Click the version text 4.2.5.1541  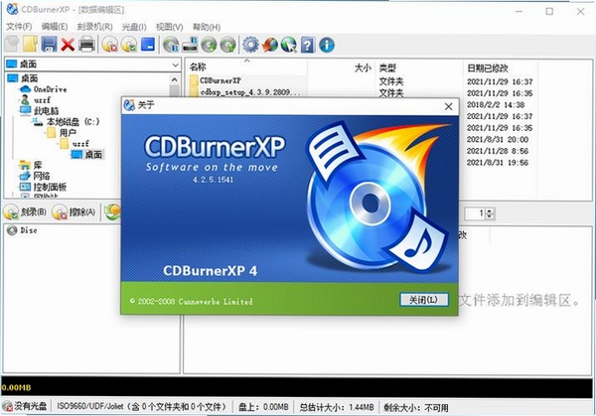tap(213, 180)
